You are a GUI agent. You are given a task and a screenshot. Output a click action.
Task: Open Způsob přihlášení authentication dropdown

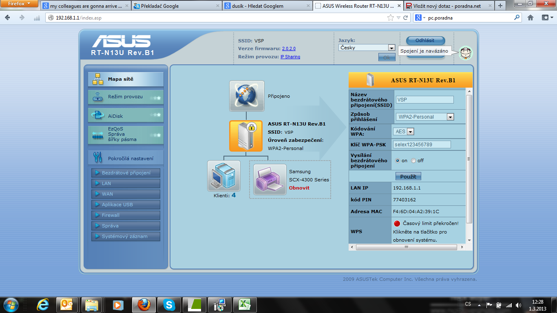(425, 117)
